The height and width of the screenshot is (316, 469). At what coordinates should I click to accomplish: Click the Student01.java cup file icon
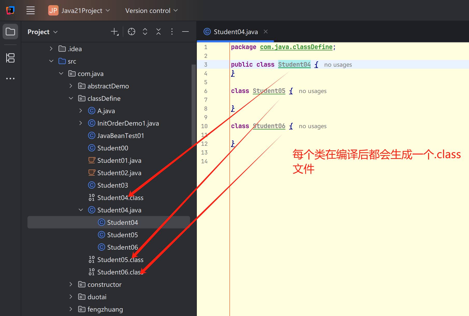[92, 160]
